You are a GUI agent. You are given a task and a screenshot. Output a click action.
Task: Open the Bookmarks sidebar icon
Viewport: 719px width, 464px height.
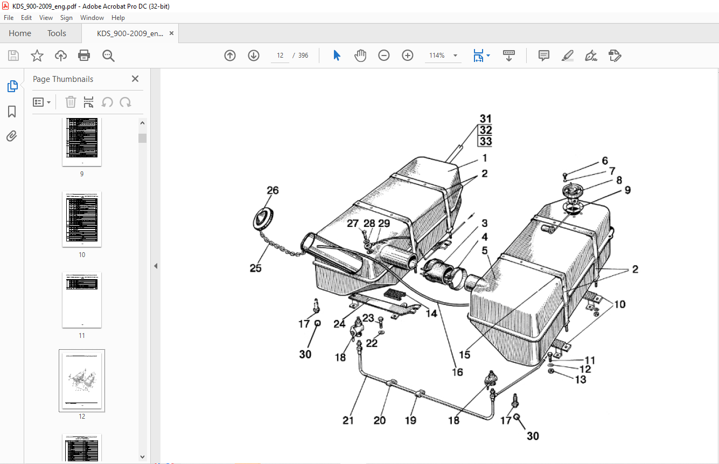tap(12, 112)
